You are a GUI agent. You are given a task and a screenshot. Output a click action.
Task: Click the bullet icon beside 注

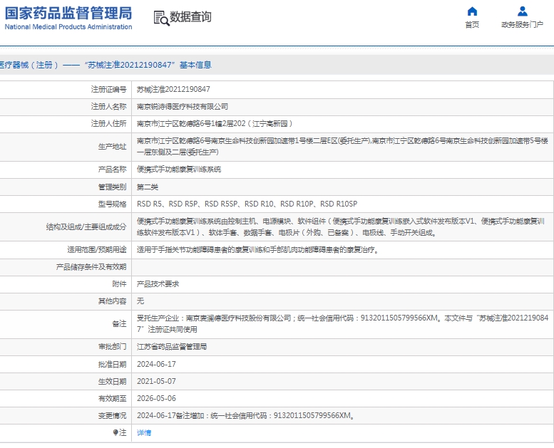click(116, 432)
